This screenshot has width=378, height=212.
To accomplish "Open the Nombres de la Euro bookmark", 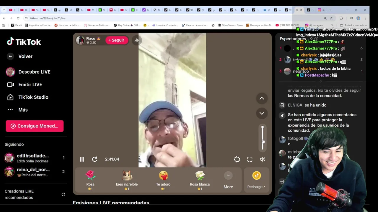I will 68,25.
